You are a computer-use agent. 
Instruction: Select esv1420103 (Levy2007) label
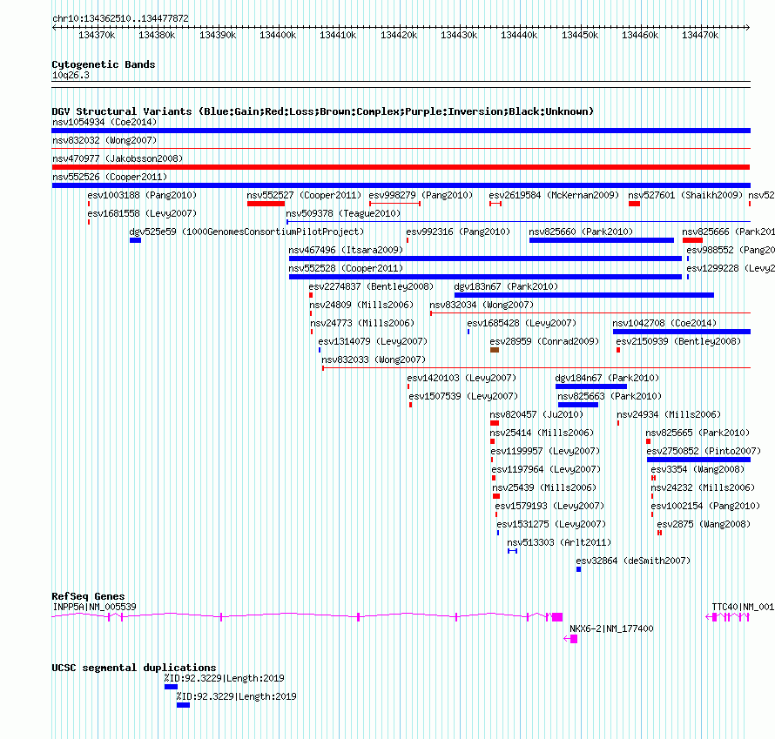coord(462,378)
